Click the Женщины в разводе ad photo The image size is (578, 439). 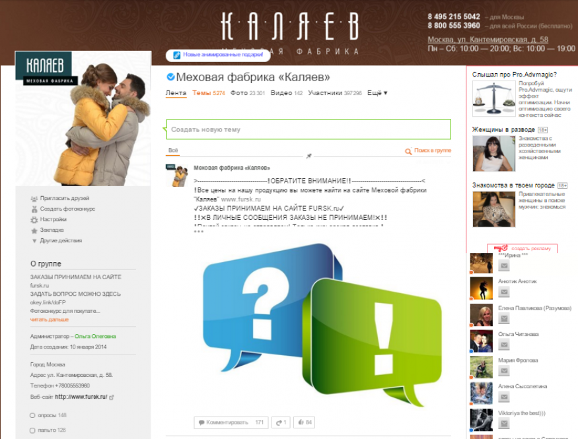493,154
